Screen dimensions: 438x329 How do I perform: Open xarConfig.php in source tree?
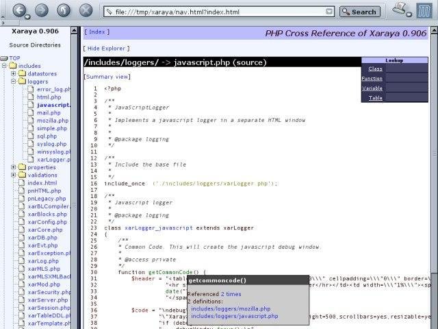[x=47, y=222]
